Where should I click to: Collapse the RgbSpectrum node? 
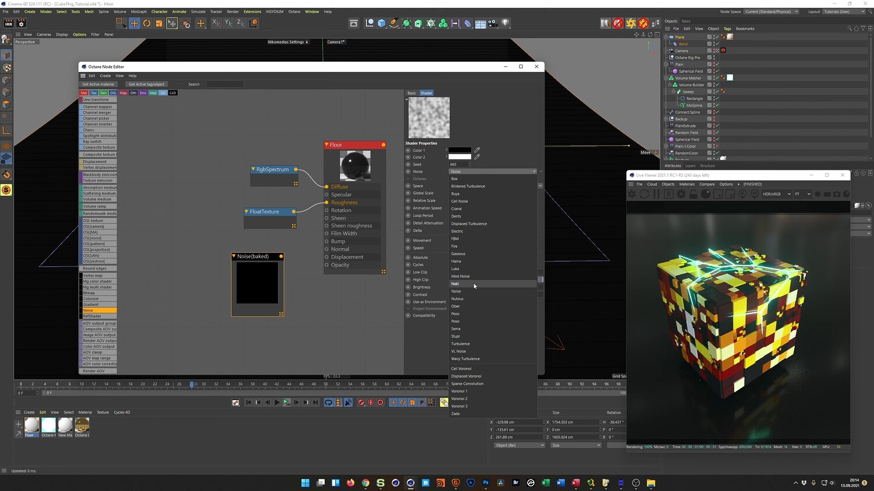(x=253, y=169)
